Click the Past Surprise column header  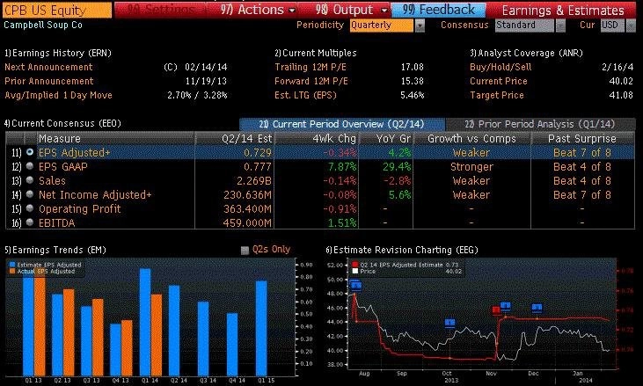coord(582,139)
